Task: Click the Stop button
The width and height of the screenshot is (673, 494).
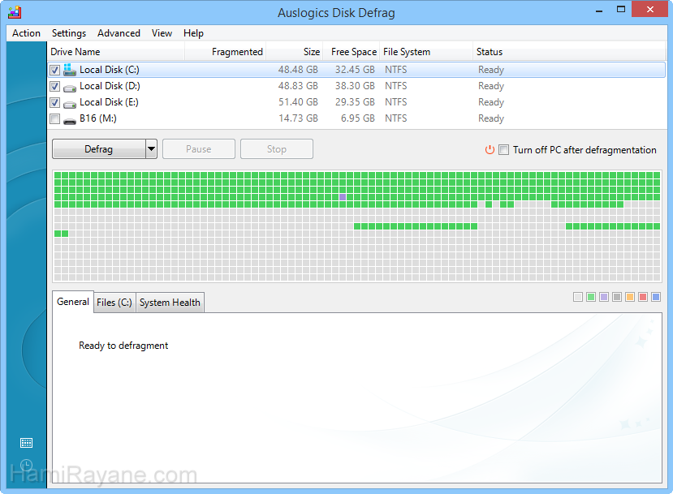Action: pyautogui.click(x=276, y=148)
